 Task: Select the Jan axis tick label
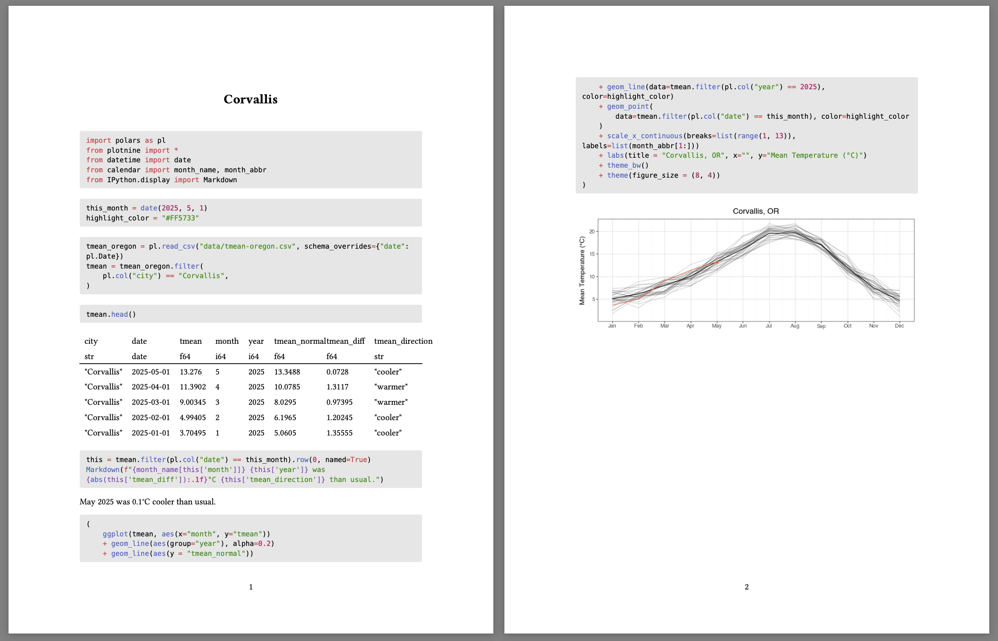point(612,326)
